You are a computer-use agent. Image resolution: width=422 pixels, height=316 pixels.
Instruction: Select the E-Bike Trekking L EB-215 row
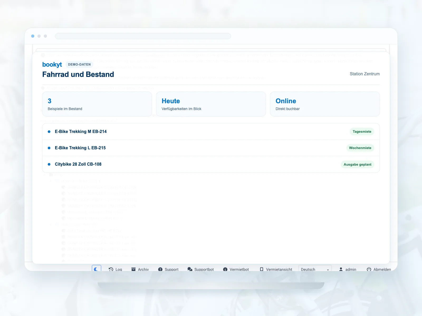coord(211,148)
